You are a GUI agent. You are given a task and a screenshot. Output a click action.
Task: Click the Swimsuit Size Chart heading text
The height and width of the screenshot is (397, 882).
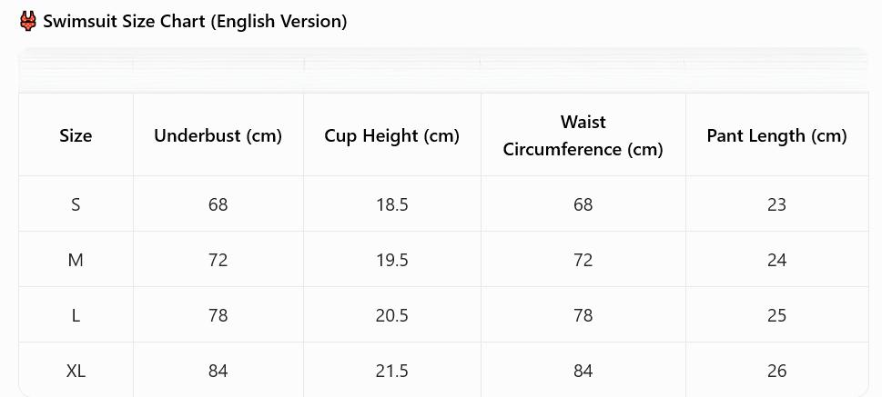point(195,21)
